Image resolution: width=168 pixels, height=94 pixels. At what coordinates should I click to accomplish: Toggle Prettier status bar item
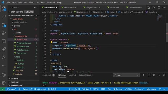tap(139, 89)
